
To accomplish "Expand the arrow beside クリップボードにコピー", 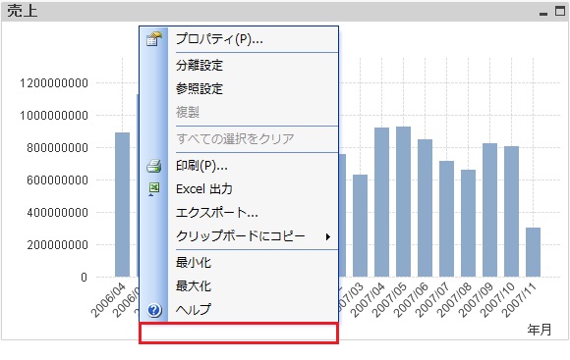I will (328, 237).
